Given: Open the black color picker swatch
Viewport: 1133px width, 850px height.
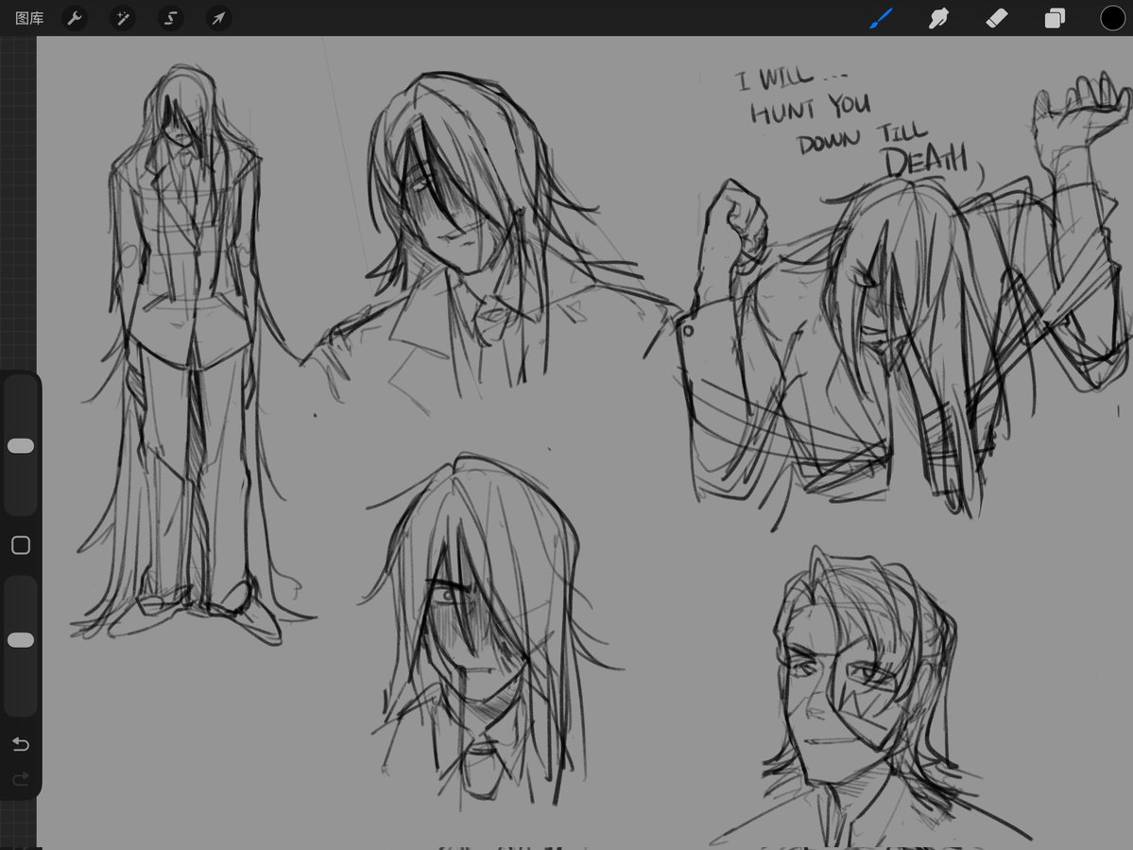Looking at the screenshot, I should pyautogui.click(x=1113, y=18).
